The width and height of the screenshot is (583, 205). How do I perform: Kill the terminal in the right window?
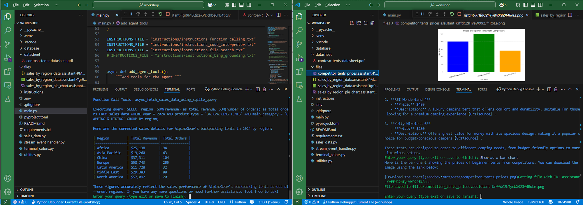coord(556,89)
